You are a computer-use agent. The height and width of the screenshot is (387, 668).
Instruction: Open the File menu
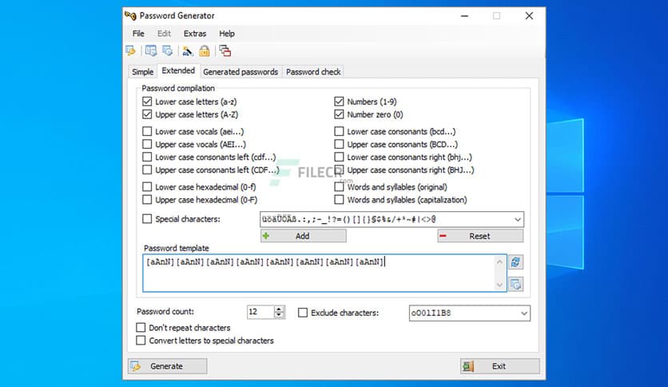[138, 34]
